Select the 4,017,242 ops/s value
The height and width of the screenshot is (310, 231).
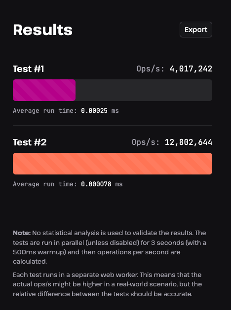pyautogui.click(x=191, y=69)
